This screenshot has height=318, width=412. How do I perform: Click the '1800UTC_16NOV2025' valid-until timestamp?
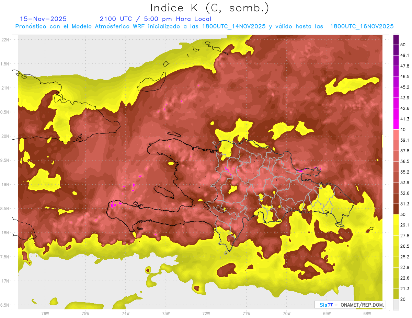362,26
